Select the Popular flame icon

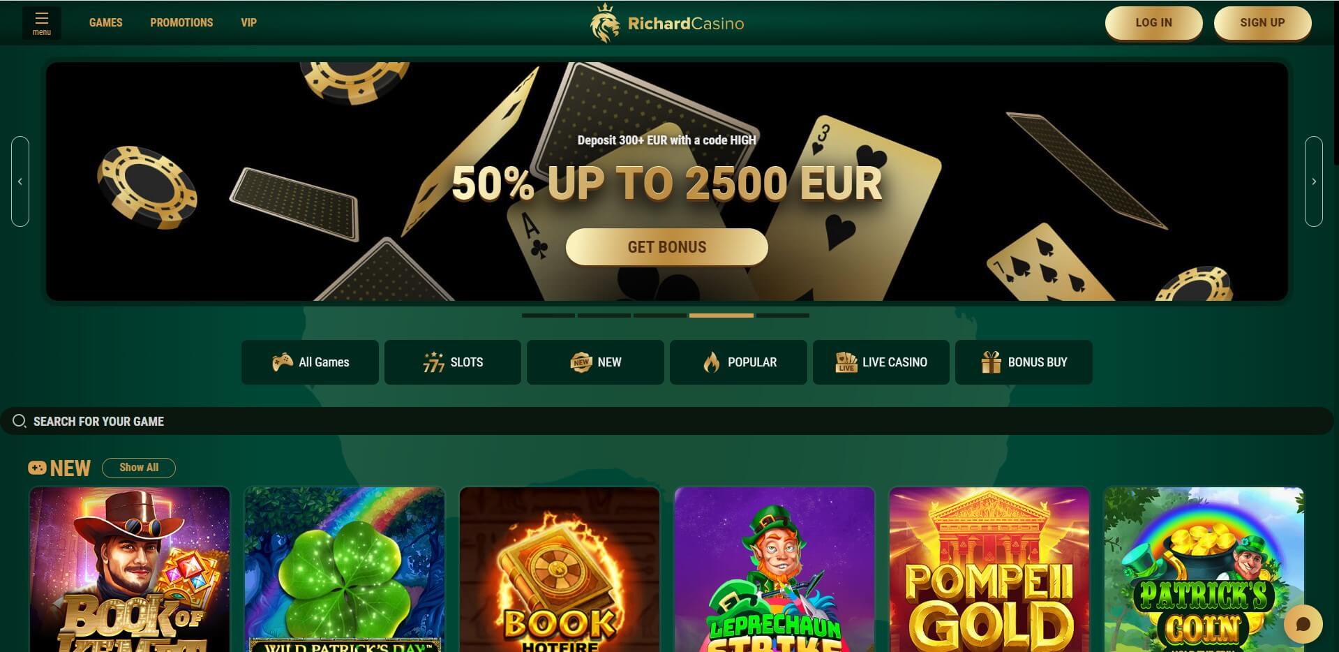tap(711, 362)
